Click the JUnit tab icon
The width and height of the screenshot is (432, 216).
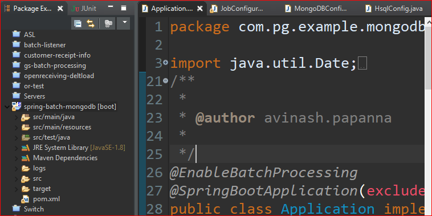pos(75,9)
